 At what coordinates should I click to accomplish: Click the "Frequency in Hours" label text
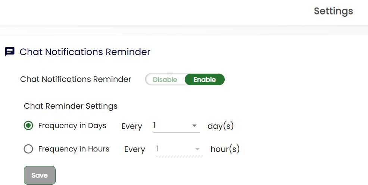click(74, 149)
